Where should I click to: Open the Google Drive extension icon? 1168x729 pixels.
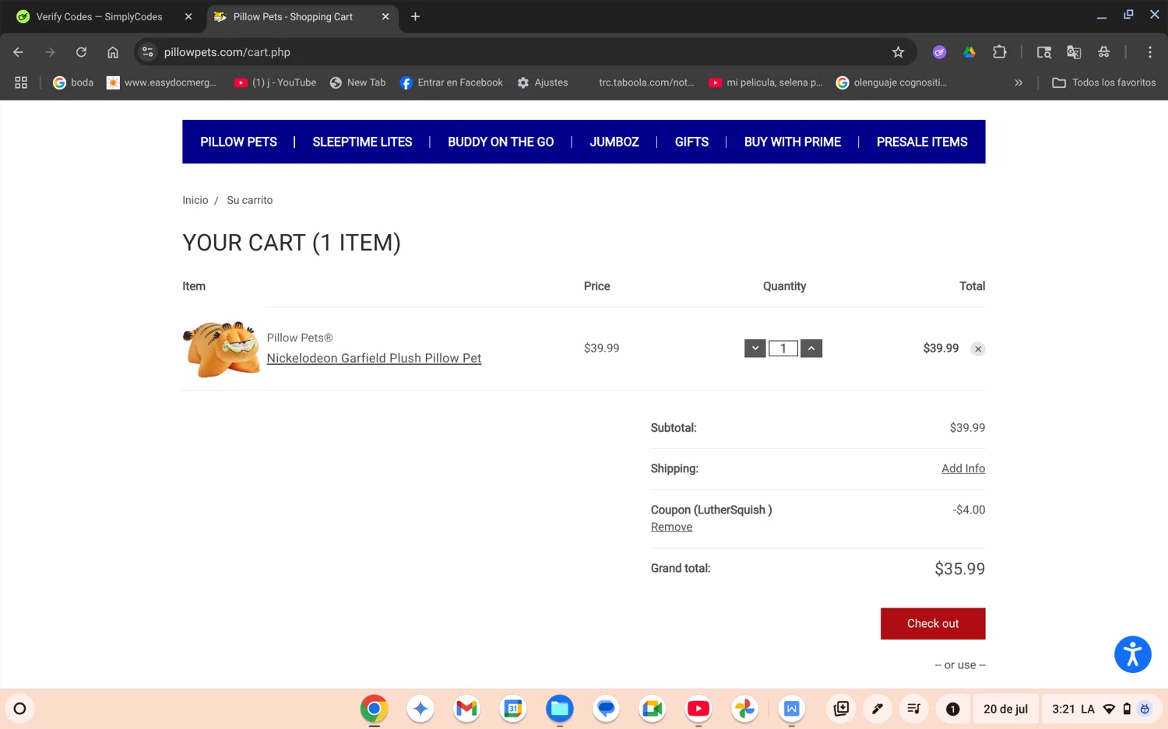969,52
